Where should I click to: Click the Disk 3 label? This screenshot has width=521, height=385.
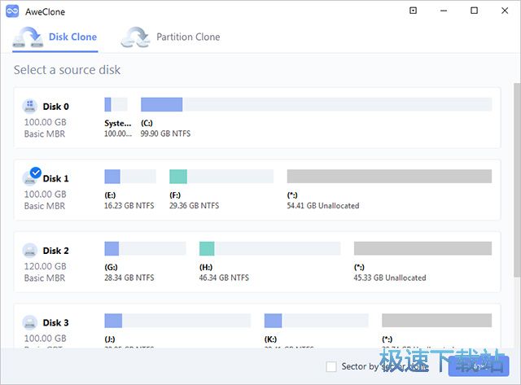(x=56, y=323)
